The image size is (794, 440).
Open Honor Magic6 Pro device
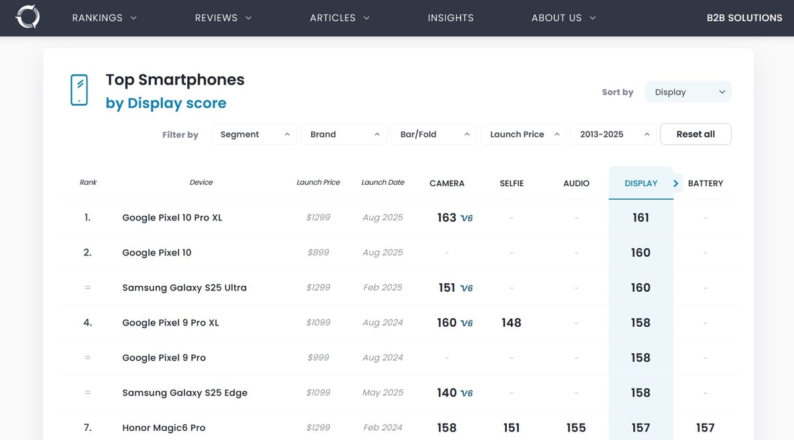pyautogui.click(x=164, y=428)
